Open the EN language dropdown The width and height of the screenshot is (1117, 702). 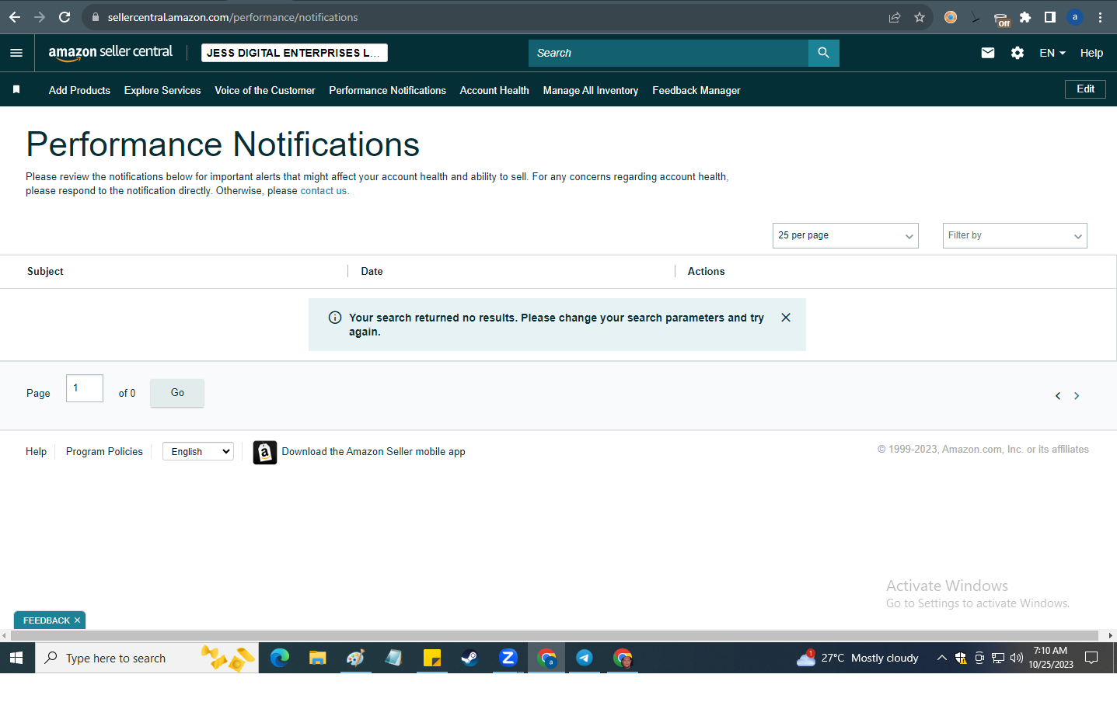point(1052,53)
